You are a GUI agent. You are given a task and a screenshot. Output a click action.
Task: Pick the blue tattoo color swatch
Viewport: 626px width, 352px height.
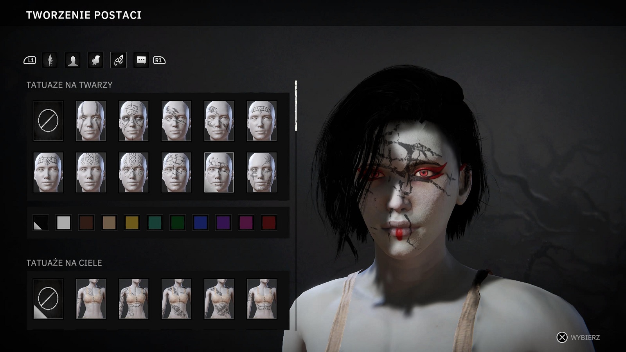[200, 223]
